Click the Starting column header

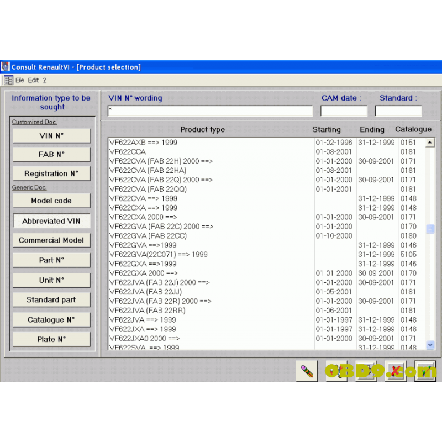(x=327, y=130)
